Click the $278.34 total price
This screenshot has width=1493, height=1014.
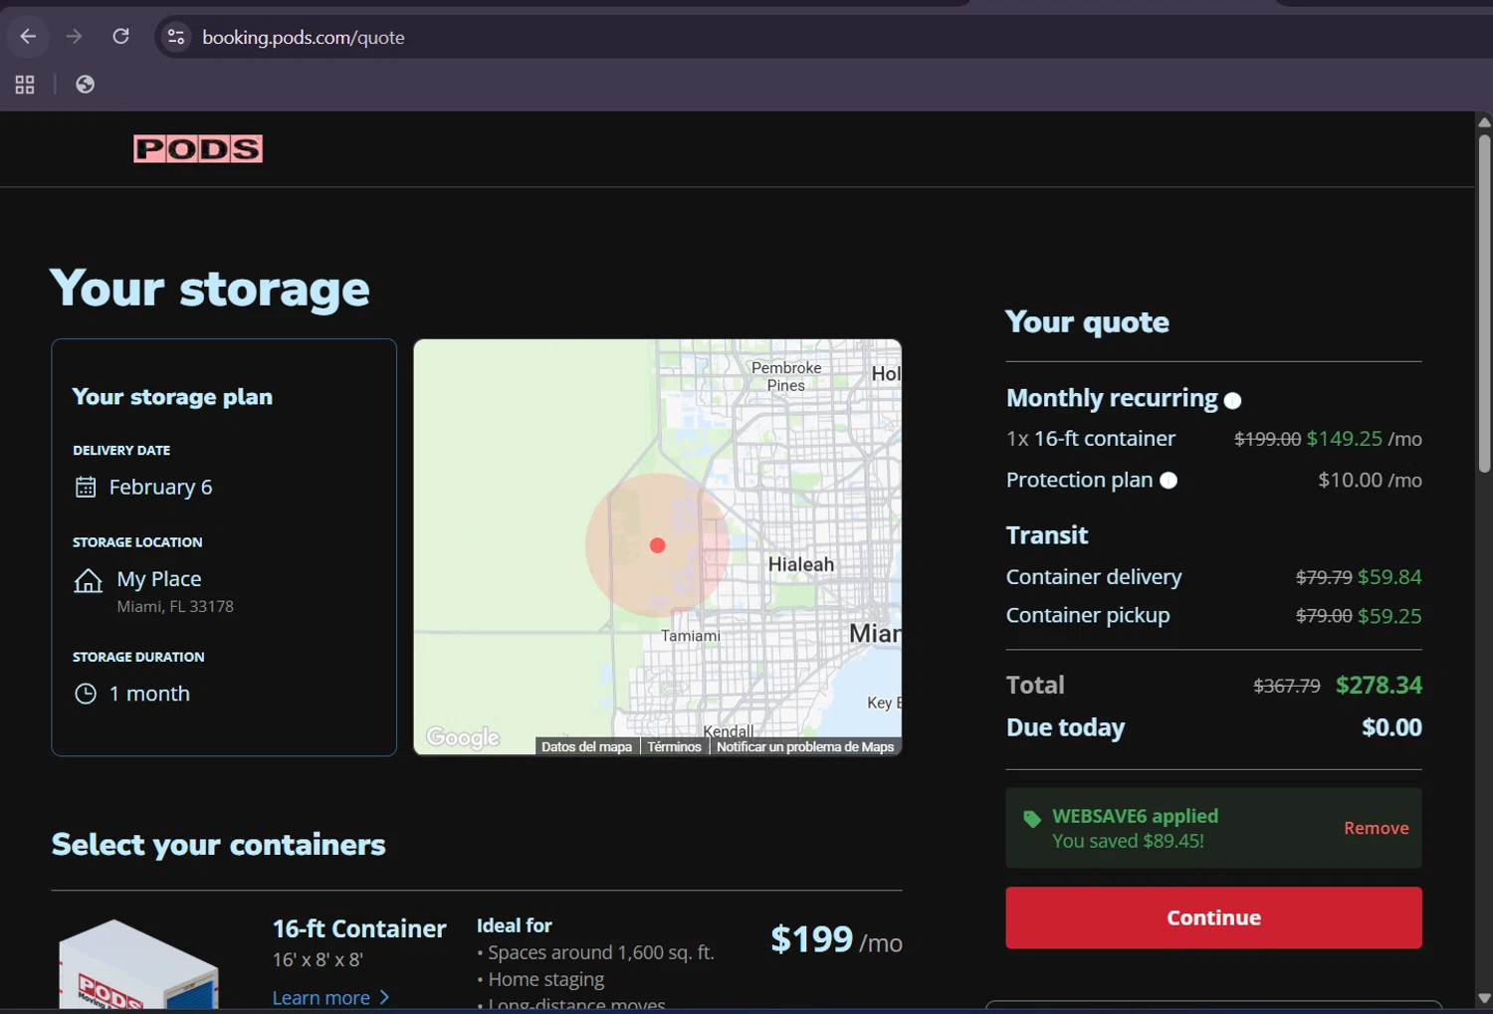(x=1379, y=685)
